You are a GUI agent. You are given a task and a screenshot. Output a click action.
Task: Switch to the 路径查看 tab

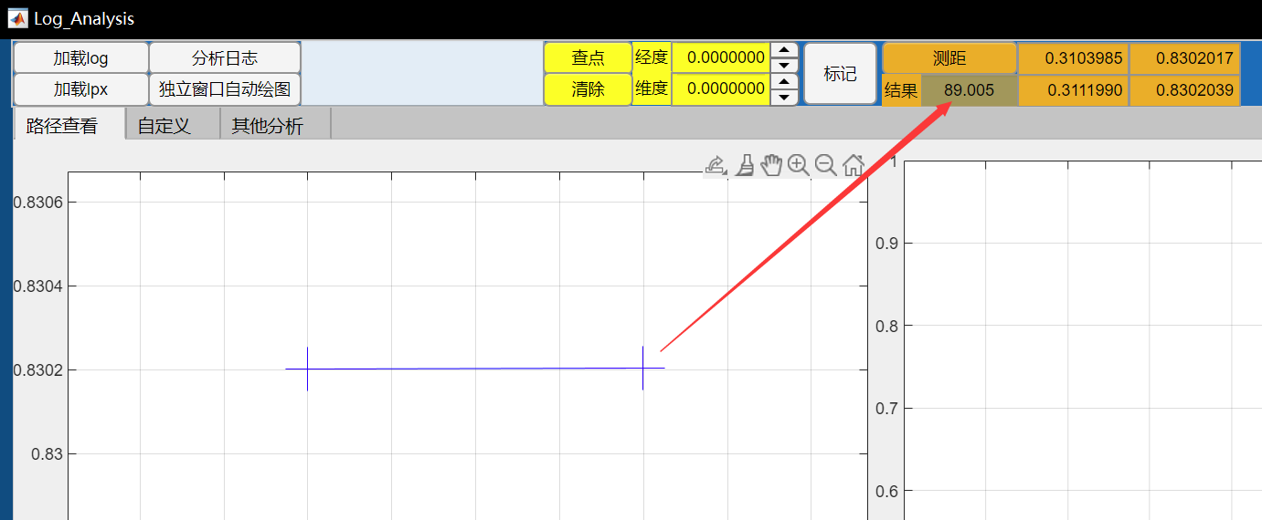(62, 126)
